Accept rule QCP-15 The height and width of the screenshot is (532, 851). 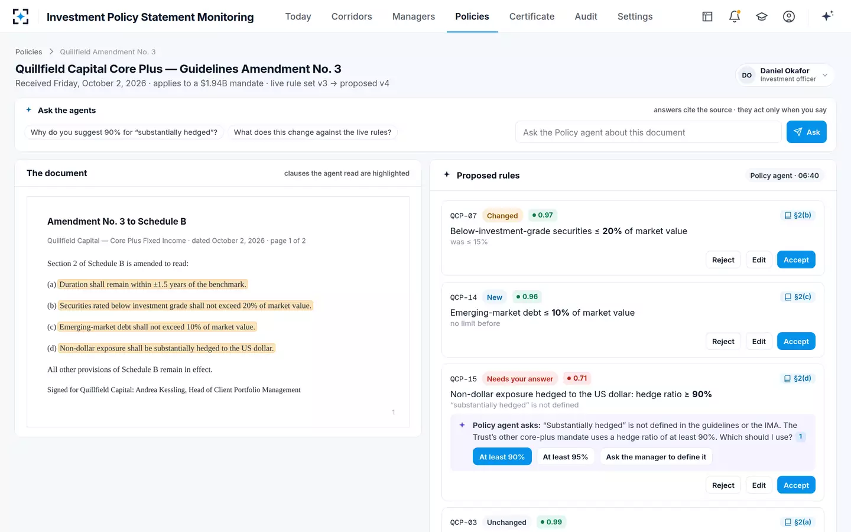tap(796, 485)
